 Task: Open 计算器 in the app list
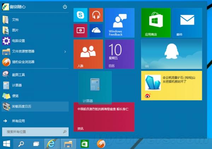click(x=35, y=85)
